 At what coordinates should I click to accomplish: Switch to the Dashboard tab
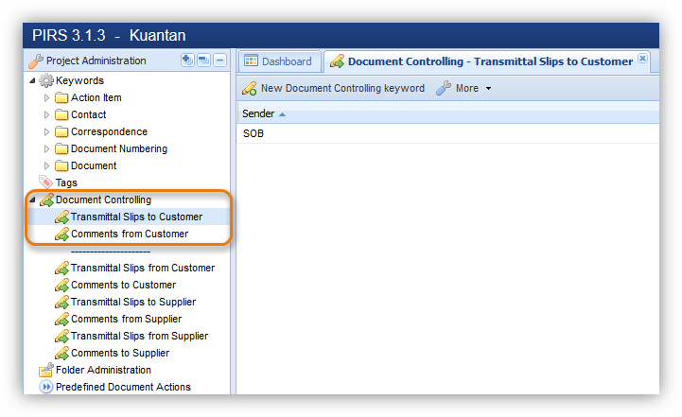pos(278,61)
